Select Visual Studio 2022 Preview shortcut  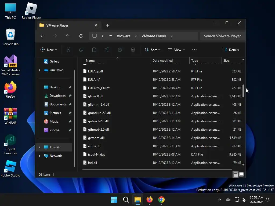click(x=10, y=65)
